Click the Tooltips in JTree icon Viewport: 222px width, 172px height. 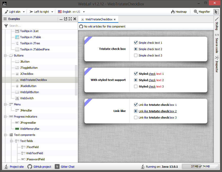pos(17,43)
